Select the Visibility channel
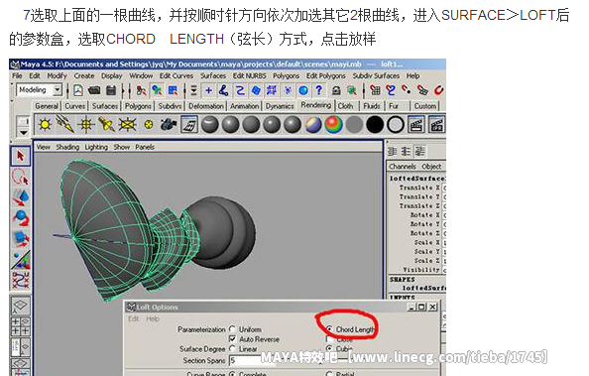Viewport: 589px width, 376px height. coord(421,270)
